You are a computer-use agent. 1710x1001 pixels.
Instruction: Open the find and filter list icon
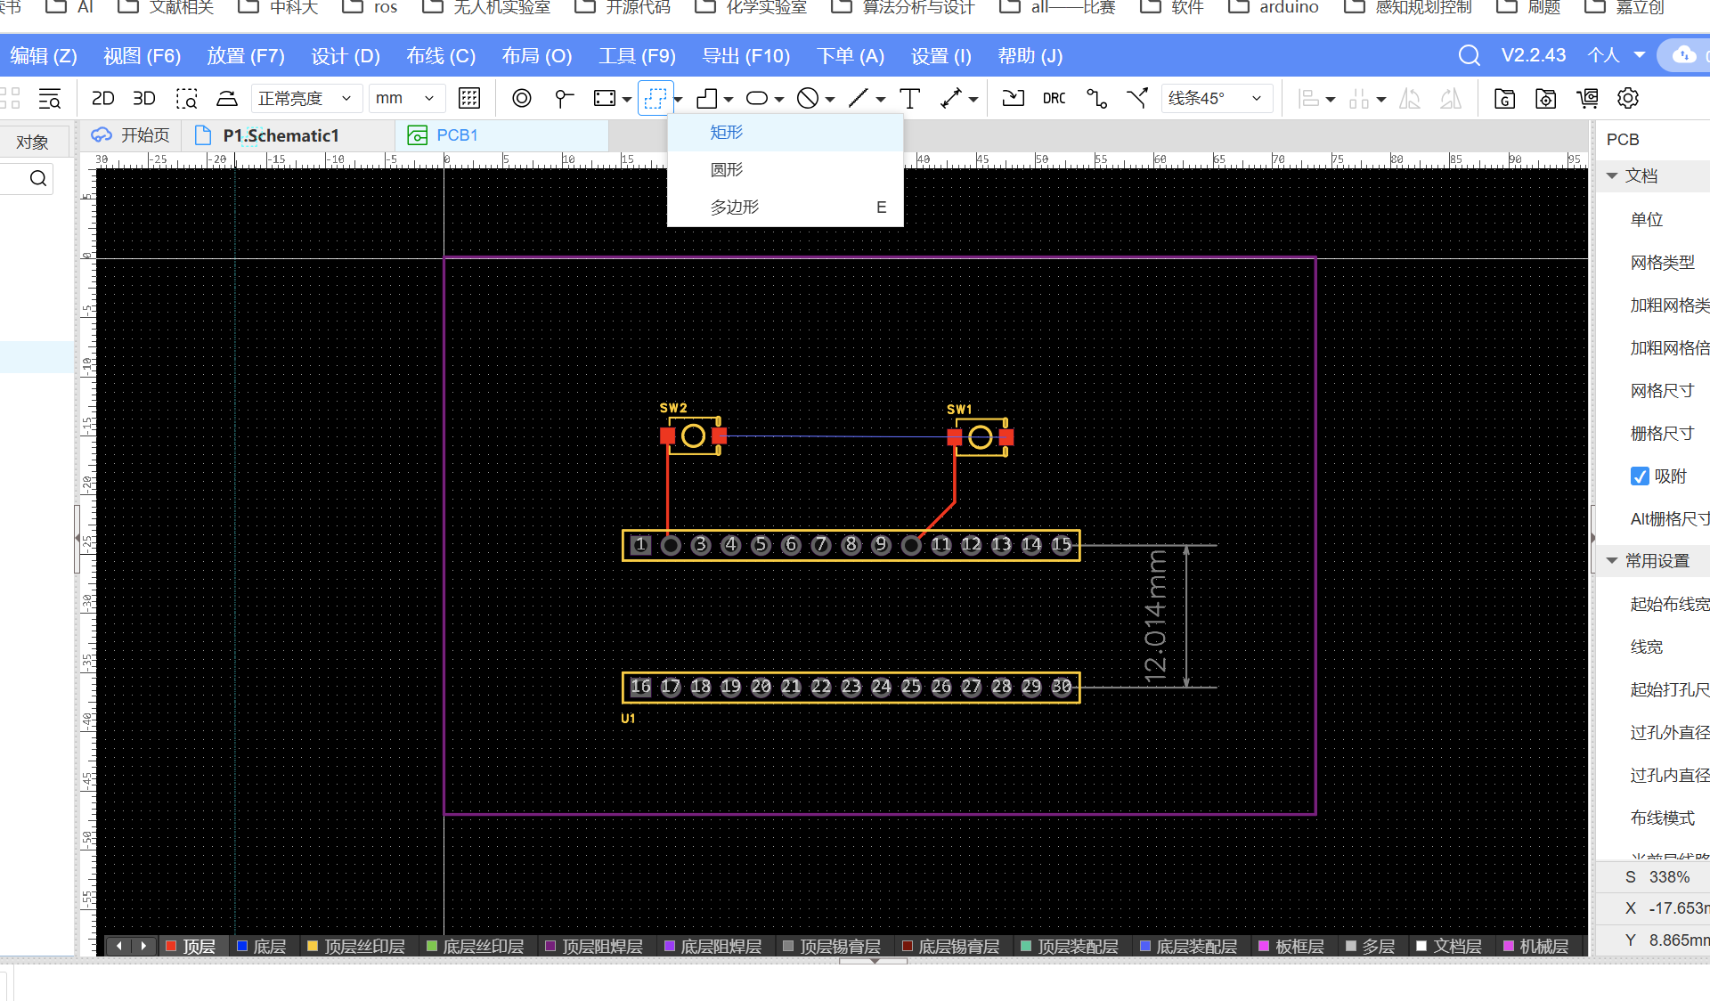[50, 98]
